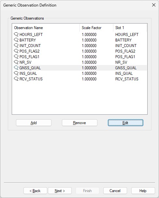159x198 pixels.
Task: Select the NR_SV observation icon
Action: [16, 62]
